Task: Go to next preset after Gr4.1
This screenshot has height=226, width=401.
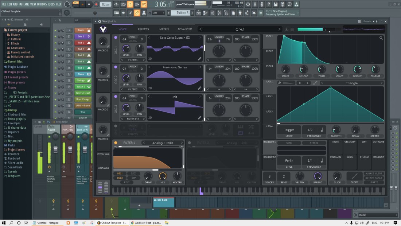Action: tap(280, 29)
